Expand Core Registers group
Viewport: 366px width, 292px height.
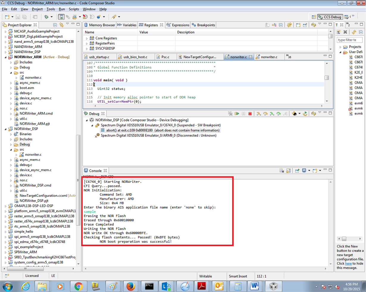click(x=87, y=38)
